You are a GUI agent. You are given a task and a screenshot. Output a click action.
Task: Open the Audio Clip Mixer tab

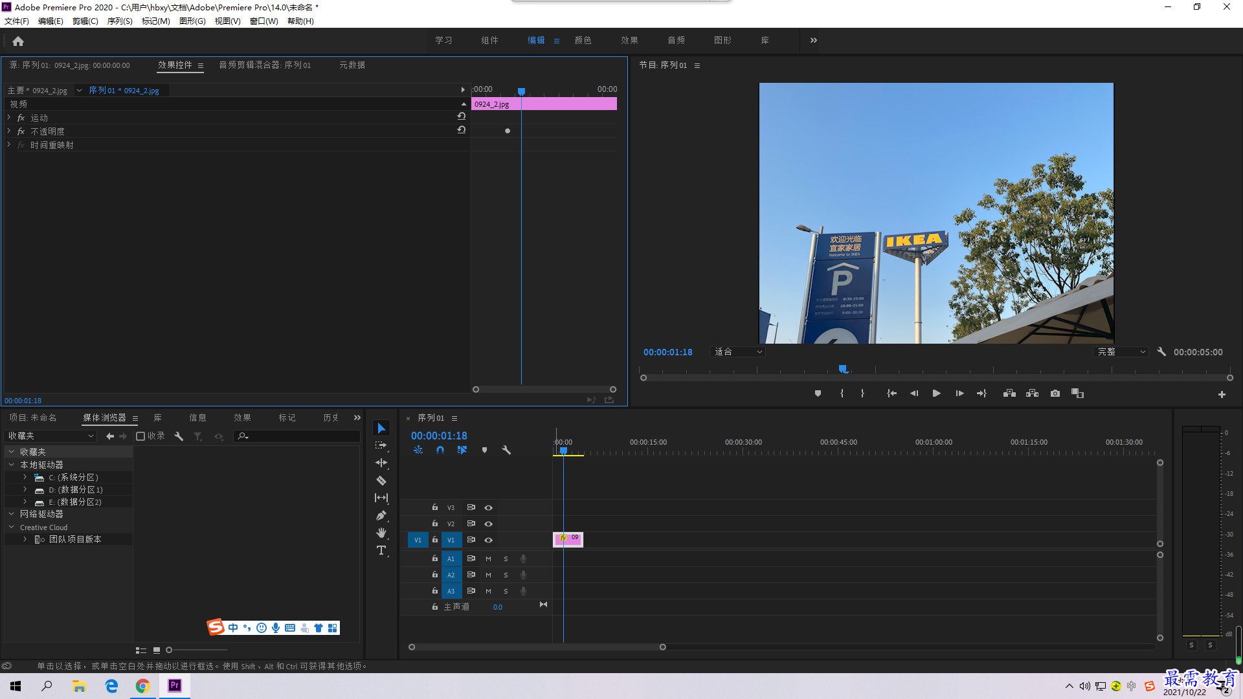[x=265, y=65]
